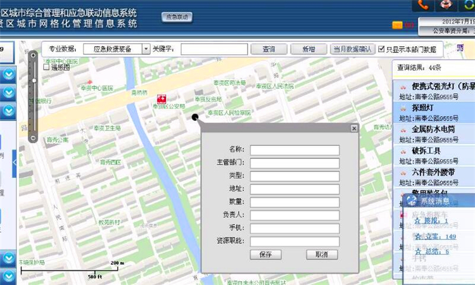This screenshot has width=475, height=285.
Task: Click 取消 to cancel the form
Action: (322, 255)
